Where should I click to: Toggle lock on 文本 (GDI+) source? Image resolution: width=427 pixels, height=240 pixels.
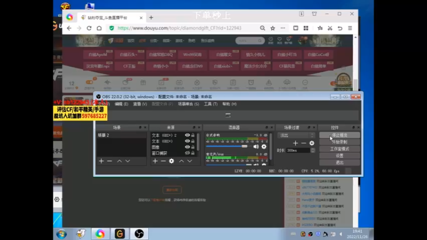[193, 141]
